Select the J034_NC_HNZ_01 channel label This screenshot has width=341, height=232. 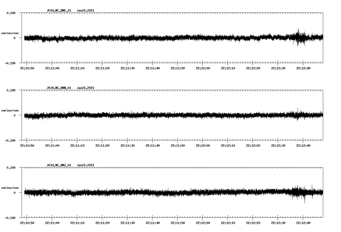pyautogui.click(x=59, y=165)
